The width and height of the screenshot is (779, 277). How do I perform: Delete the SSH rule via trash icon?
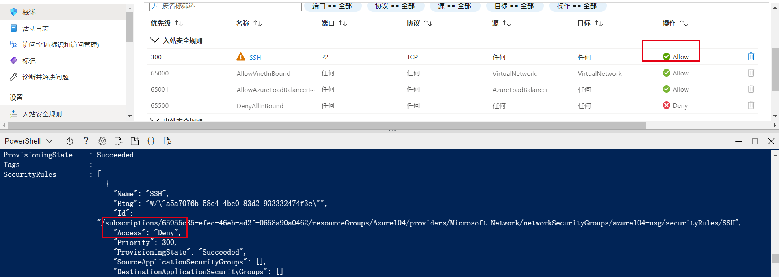pyautogui.click(x=751, y=56)
